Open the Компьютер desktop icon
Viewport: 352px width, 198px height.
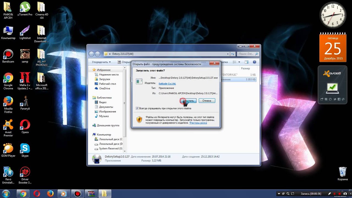pyautogui.click(x=8, y=33)
